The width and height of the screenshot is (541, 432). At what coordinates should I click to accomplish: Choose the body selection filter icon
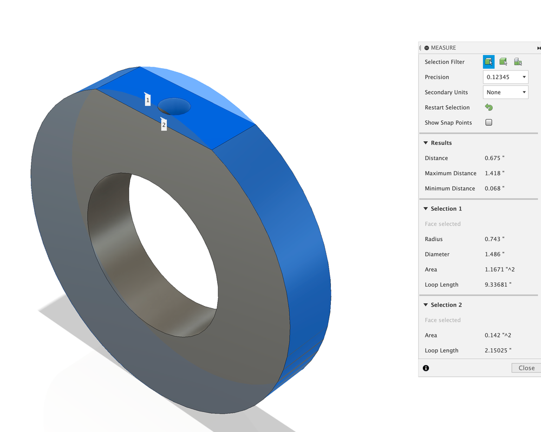(503, 62)
